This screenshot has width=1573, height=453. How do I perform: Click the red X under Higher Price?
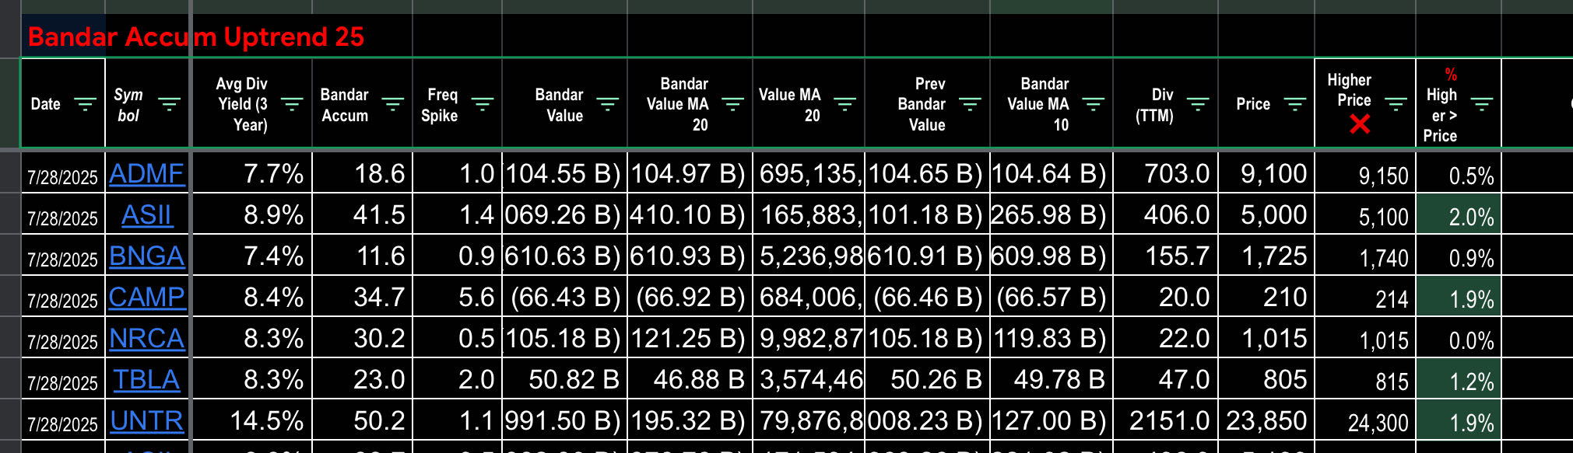(1360, 124)
